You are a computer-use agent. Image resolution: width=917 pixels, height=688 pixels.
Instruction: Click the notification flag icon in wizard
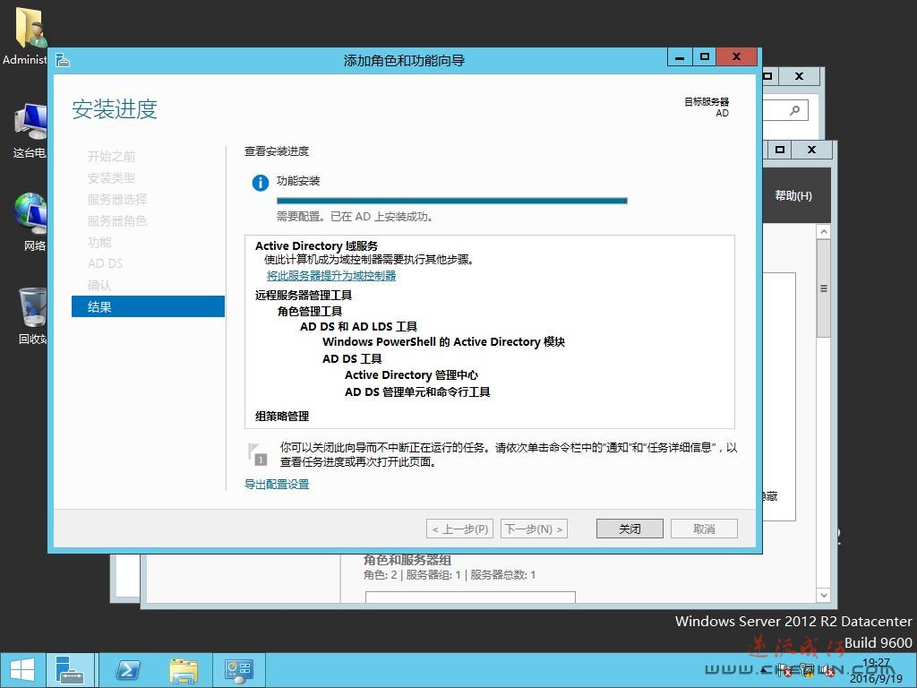pos(257,454)
